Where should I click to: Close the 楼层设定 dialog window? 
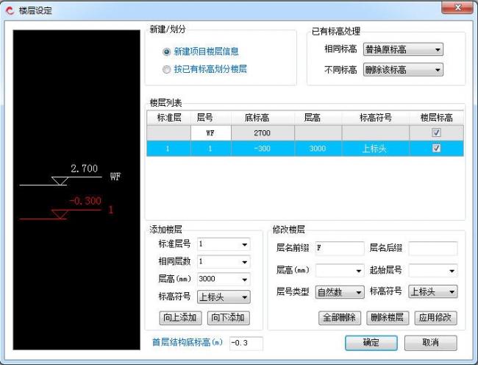[x=457, y=8]
